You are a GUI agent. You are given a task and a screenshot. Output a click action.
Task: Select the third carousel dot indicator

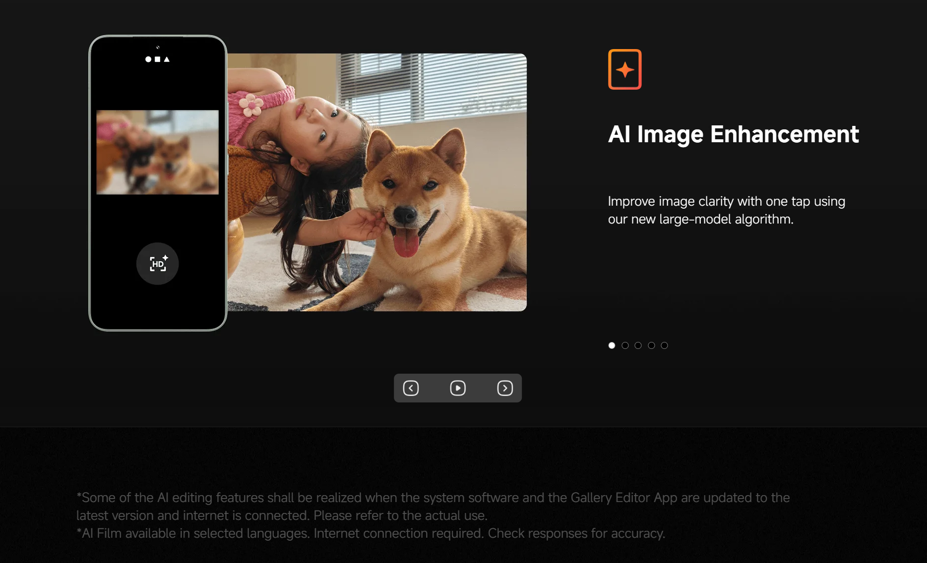click(638, 345)
